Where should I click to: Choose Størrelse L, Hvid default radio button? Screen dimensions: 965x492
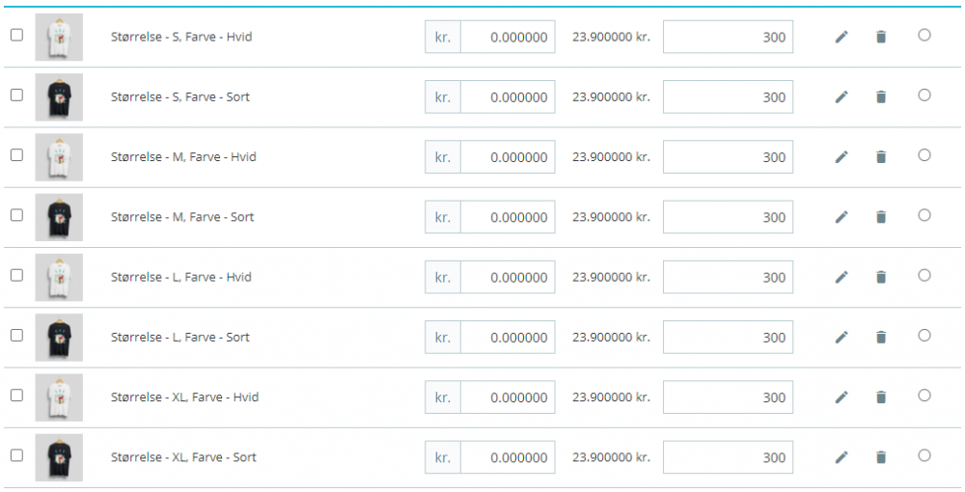(924, 275)
